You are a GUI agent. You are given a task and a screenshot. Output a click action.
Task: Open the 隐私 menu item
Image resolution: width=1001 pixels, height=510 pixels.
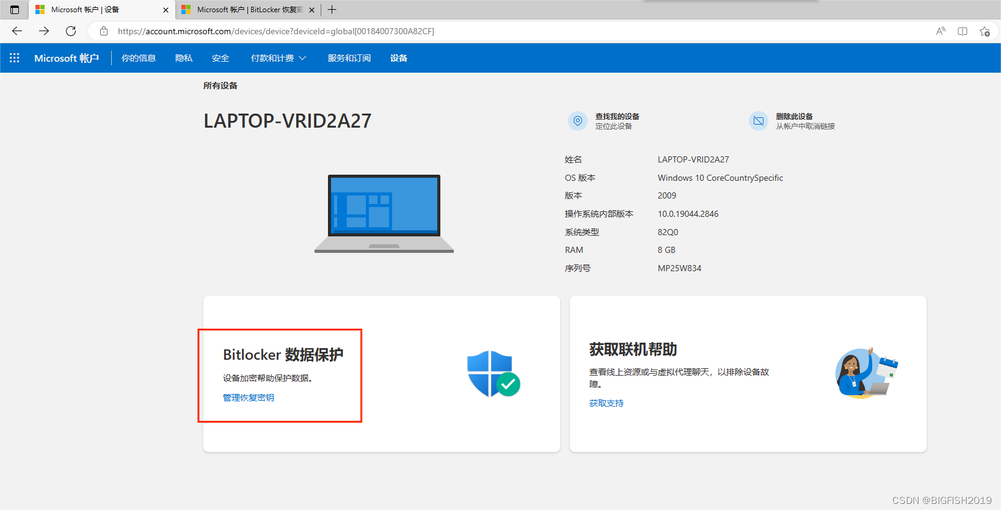[x=184, y=58]
